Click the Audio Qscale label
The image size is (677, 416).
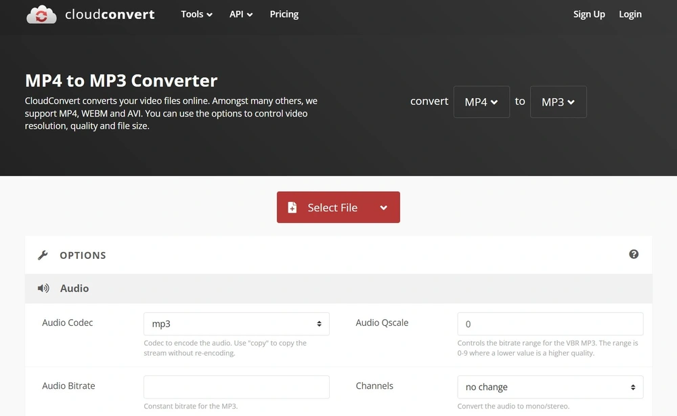click(x=382, y=323)
